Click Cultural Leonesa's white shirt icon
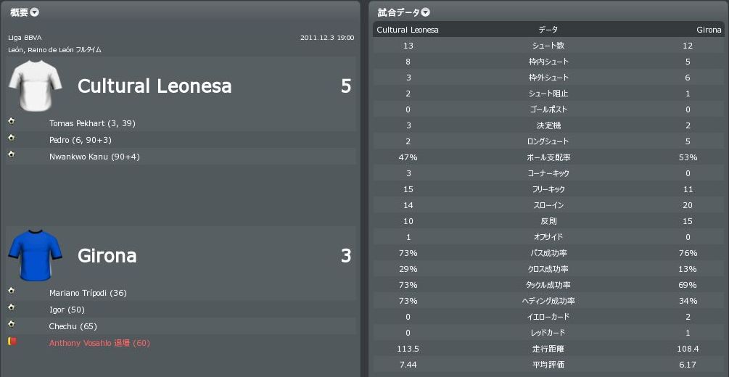 pos(30,86)
